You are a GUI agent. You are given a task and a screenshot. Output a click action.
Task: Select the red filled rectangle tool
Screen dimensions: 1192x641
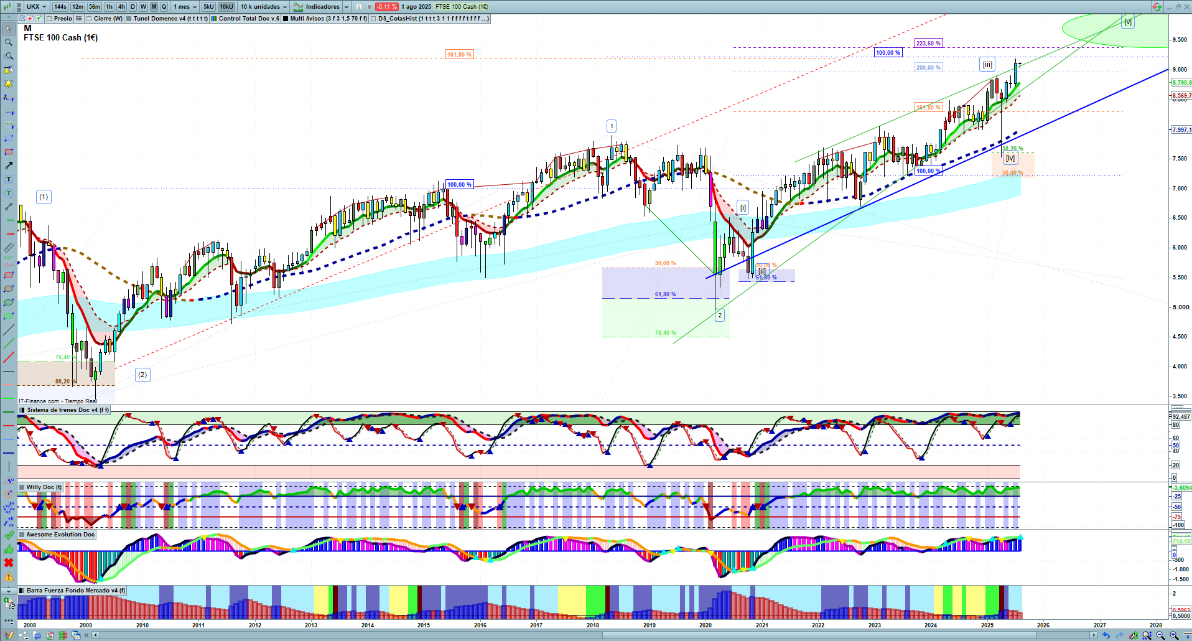point(9,152)
